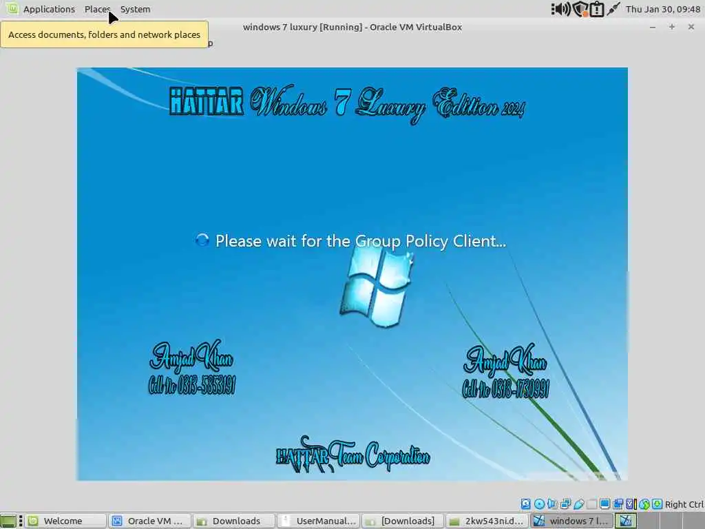The height and width of the screenshot is (529, 705).
Task: Switch to the Downloads taskbar window
Action: pos(235,521)
